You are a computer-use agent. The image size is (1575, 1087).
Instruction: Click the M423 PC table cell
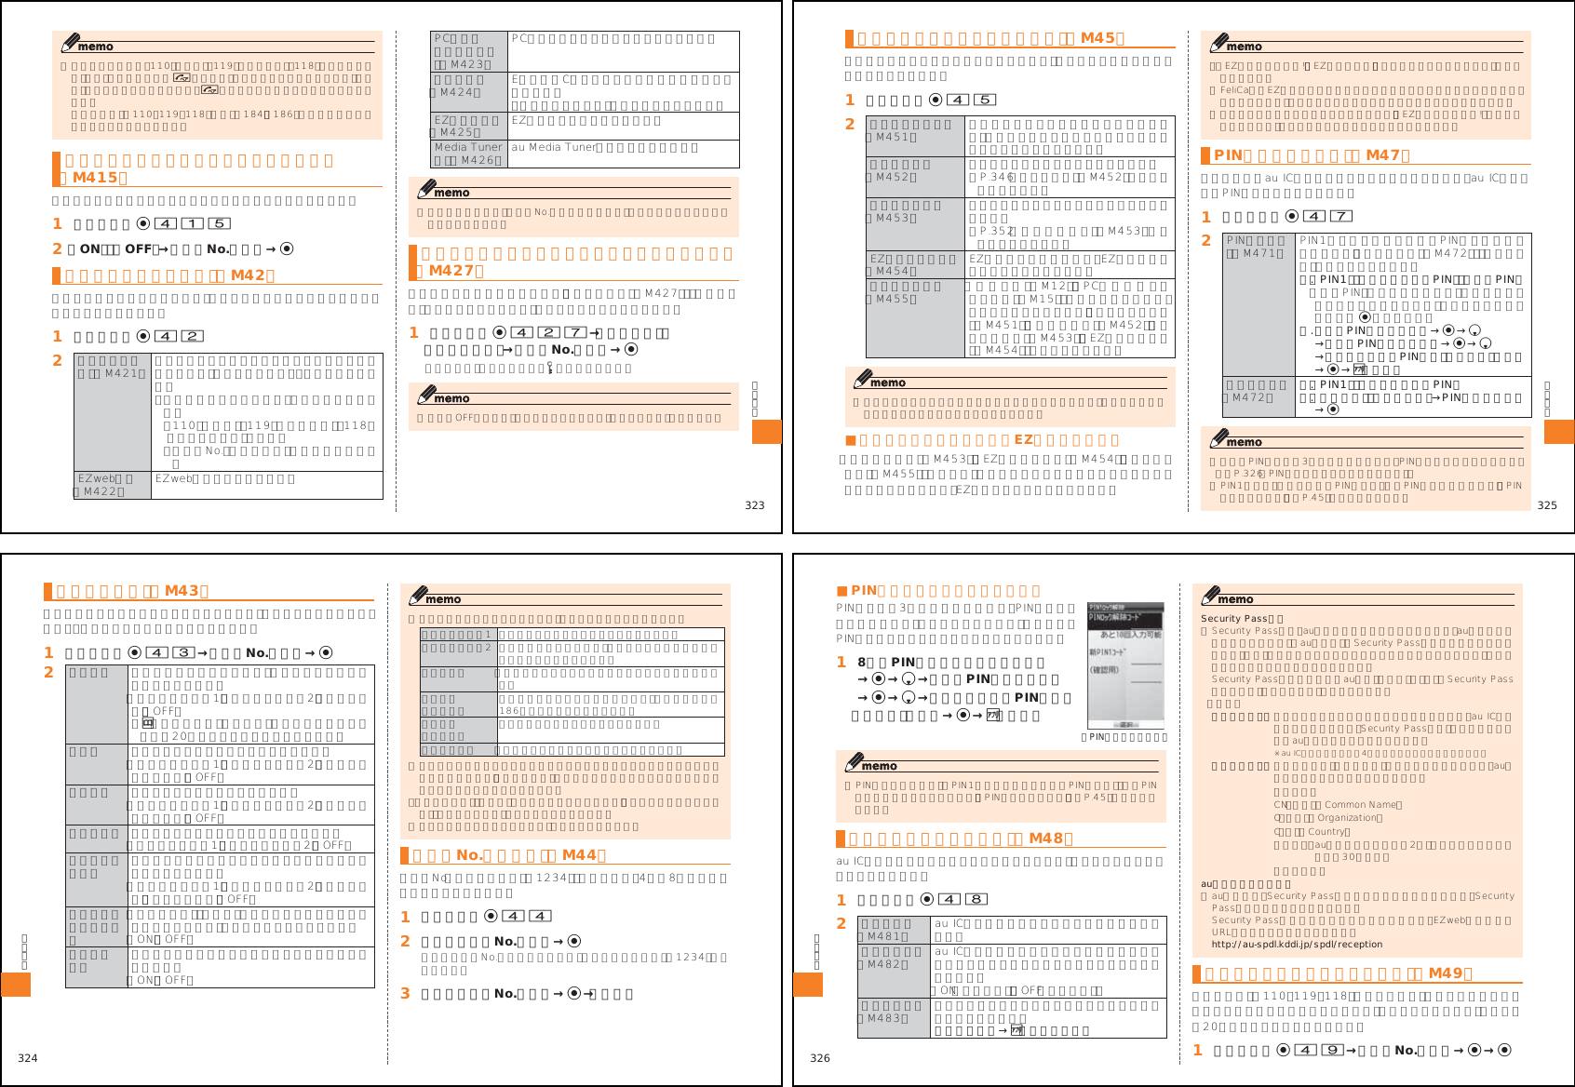[x=469, y=51]
